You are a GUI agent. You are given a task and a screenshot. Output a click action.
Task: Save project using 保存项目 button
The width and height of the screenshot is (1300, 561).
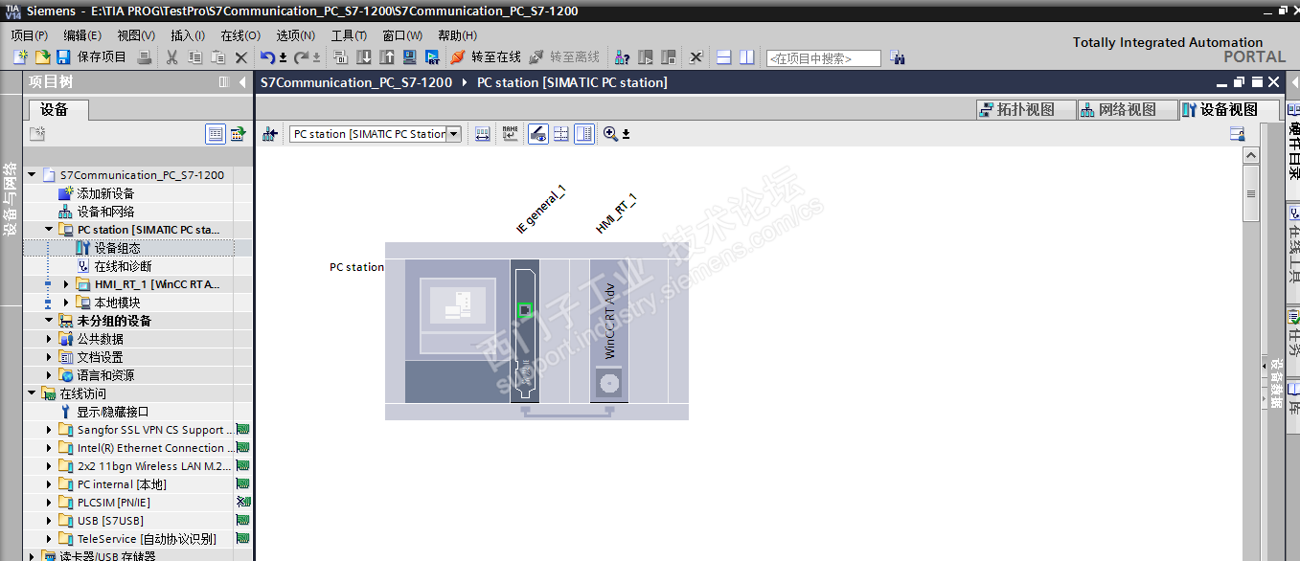(92, 57)
